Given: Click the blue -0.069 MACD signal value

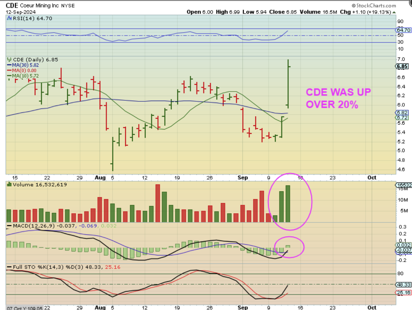Looking at the screenshot, I should [88, 226].
